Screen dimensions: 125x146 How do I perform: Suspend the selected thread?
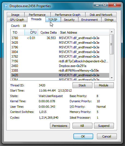coord(104,126)
